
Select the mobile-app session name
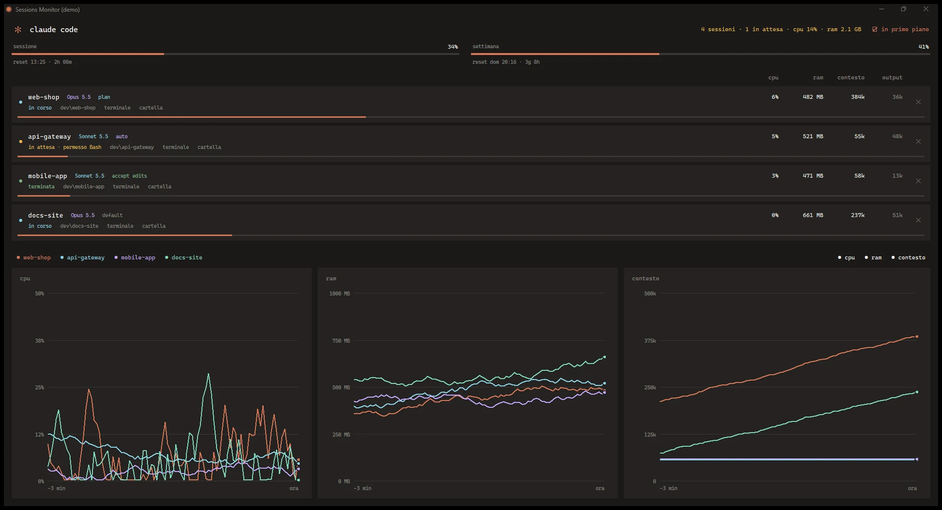[48, 176]
